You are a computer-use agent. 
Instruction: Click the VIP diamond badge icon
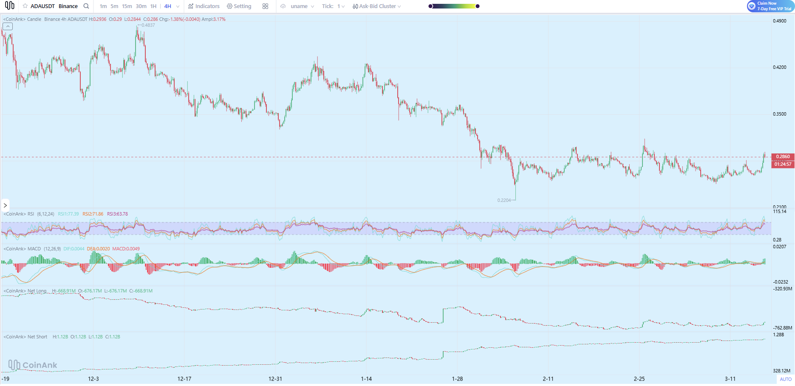752,6
